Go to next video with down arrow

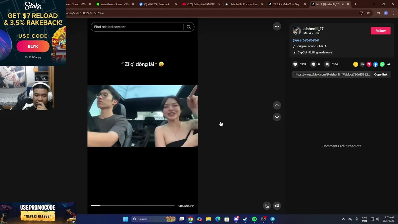point(277,117)
